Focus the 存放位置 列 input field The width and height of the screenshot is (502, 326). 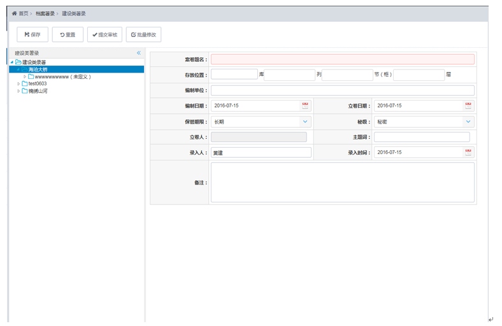(x=289, y=75)
